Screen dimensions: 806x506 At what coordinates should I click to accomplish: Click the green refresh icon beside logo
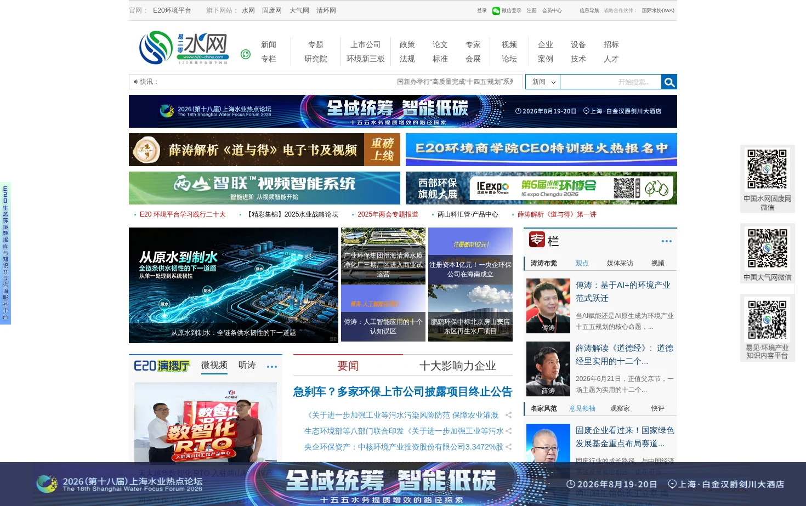(x=246, y=54)
